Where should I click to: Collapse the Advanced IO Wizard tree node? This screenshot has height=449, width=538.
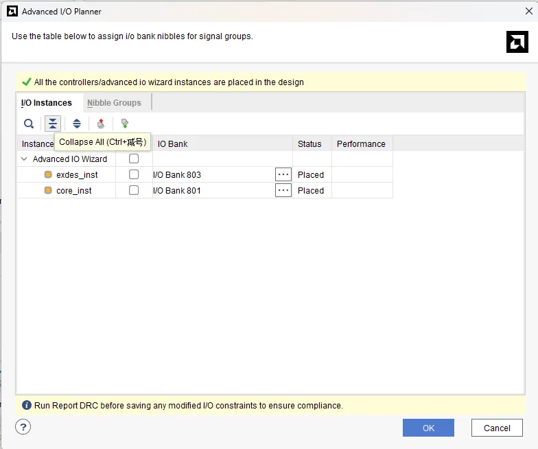tap(24, 159)
